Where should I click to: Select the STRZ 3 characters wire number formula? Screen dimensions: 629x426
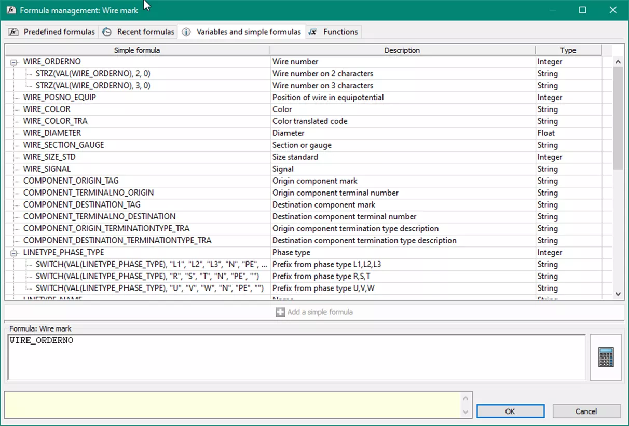(x=93, y=86)
